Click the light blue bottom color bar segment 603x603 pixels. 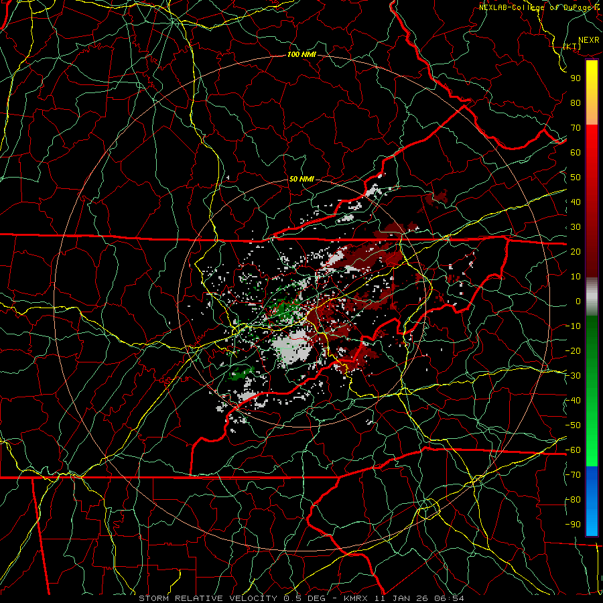(592, 519)
